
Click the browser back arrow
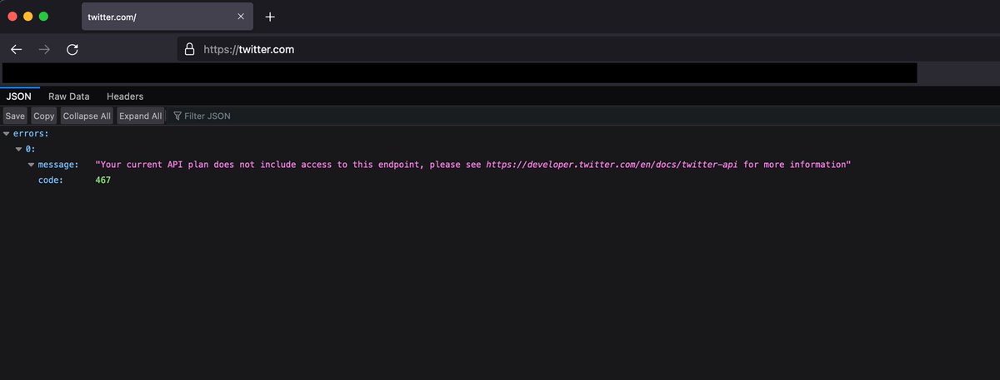(x=17, y=50)
